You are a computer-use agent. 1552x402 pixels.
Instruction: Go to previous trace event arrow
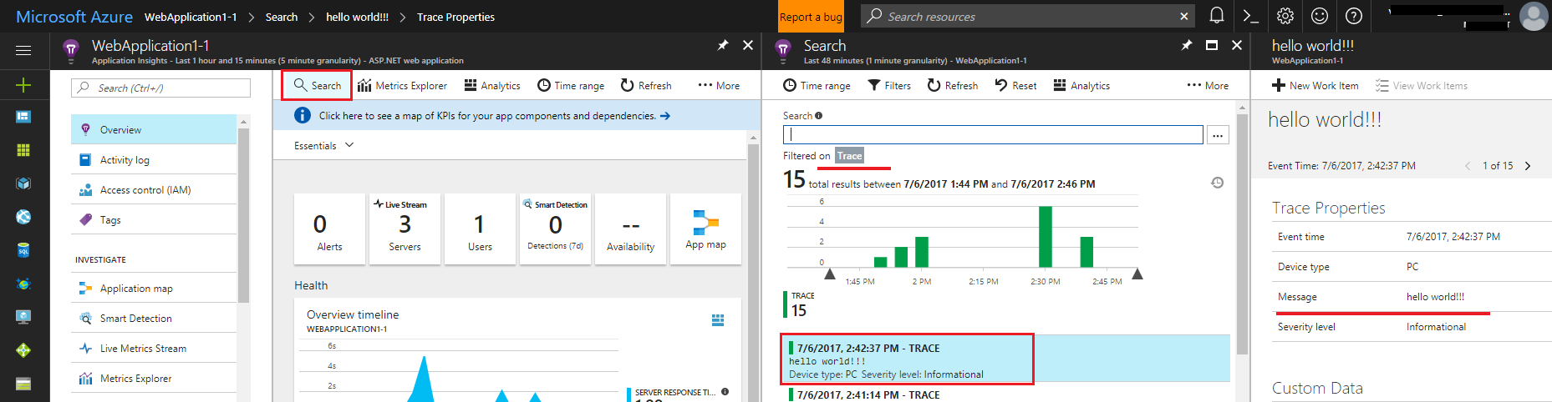pyautogui.click(x=1468, y=165)
